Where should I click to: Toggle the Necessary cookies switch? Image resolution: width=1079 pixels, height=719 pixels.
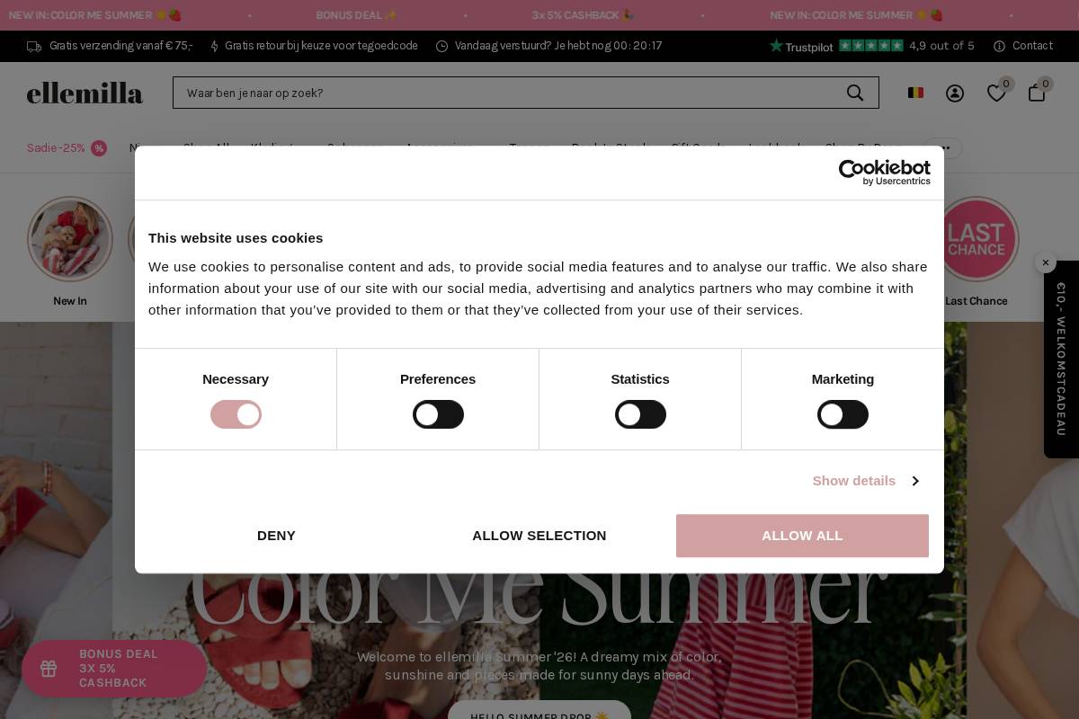click(236, 414)
